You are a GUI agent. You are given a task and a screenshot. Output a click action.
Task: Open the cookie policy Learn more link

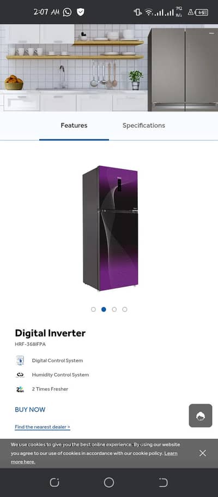tap(94, 457)
